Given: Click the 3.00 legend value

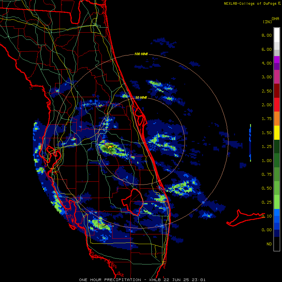Looking at the screenshot, I should (x=267, y=77).
